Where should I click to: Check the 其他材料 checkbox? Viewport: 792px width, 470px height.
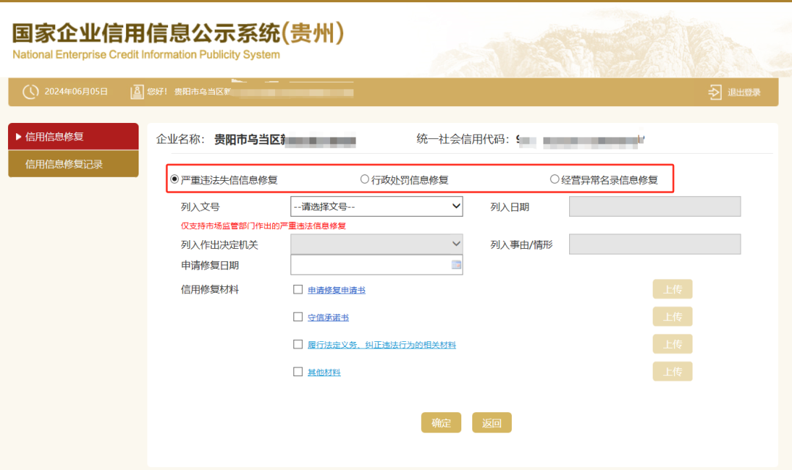click(x=298, y=372)
